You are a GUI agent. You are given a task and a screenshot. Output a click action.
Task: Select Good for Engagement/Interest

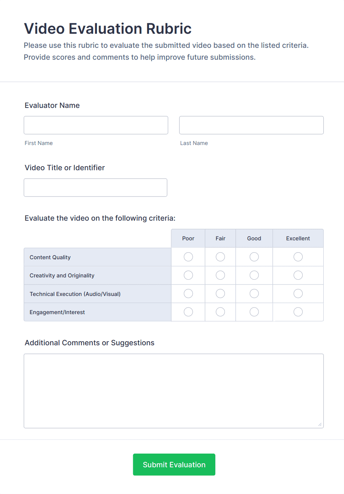tap(254, 312)
